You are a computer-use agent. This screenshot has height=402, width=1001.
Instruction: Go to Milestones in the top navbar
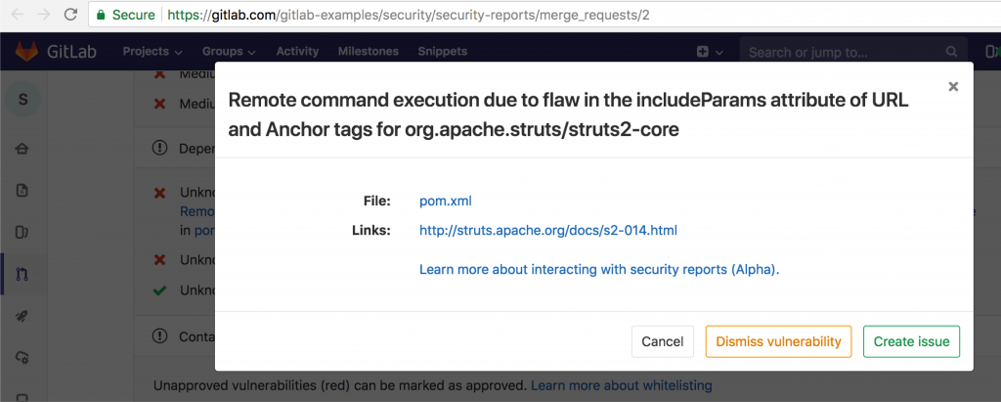pyautogui.click(x=368, y=51)
